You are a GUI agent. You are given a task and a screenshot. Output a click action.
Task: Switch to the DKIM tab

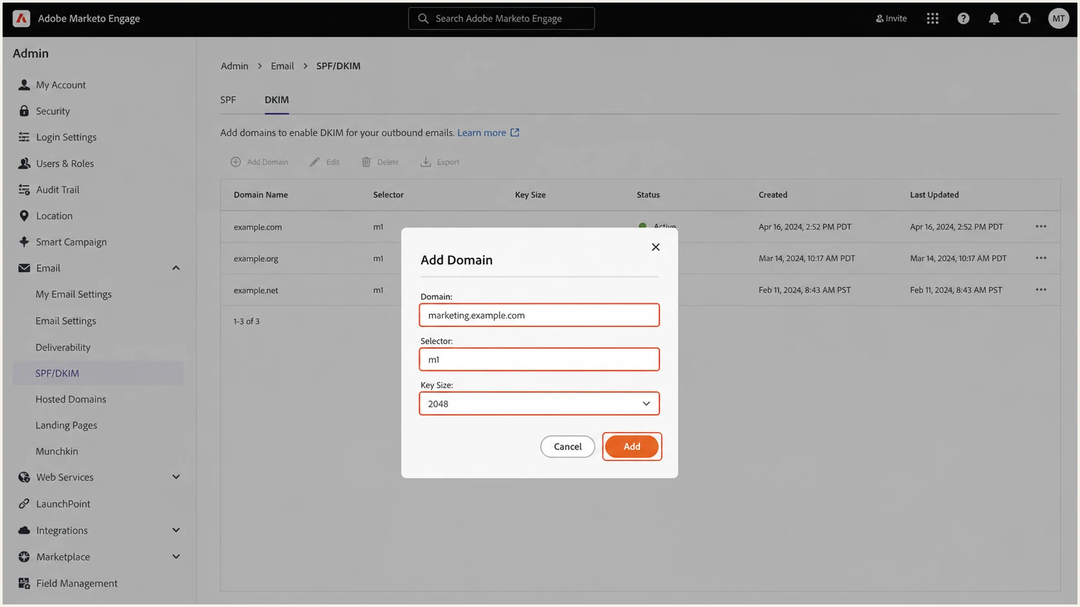click(276, 100)
